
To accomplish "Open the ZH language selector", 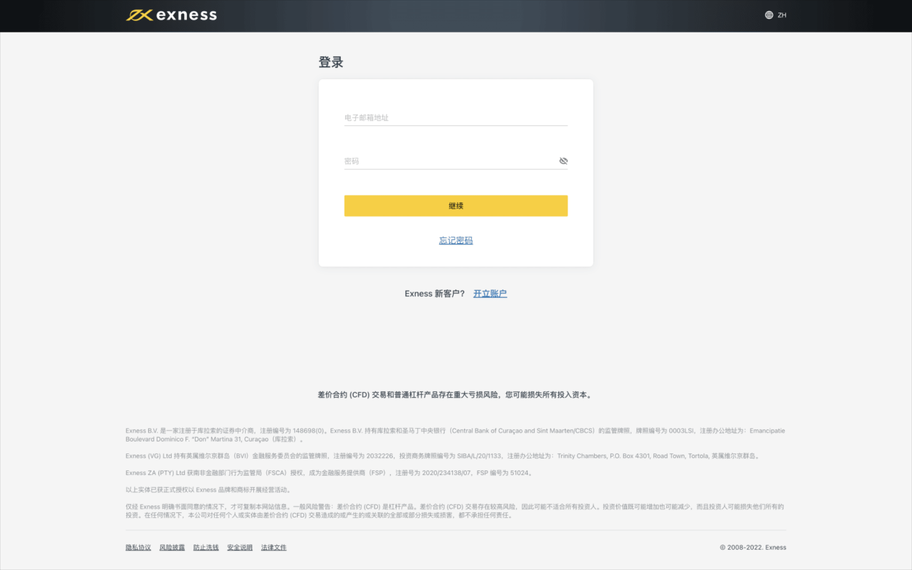I will [x=776, y=15].
